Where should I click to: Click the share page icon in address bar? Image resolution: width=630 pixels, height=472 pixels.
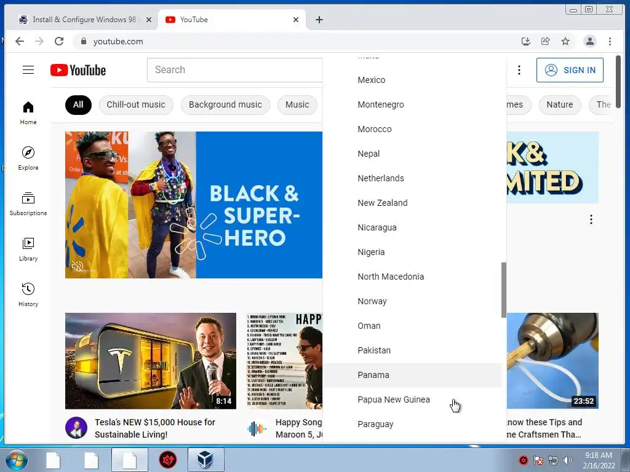click(x=545, y=41)
